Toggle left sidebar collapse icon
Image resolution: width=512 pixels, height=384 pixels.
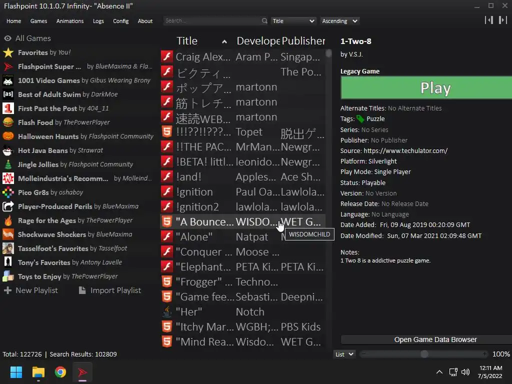coord(489,20)
